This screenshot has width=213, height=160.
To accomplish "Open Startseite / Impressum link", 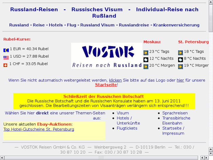I will (x=173, y=131).
